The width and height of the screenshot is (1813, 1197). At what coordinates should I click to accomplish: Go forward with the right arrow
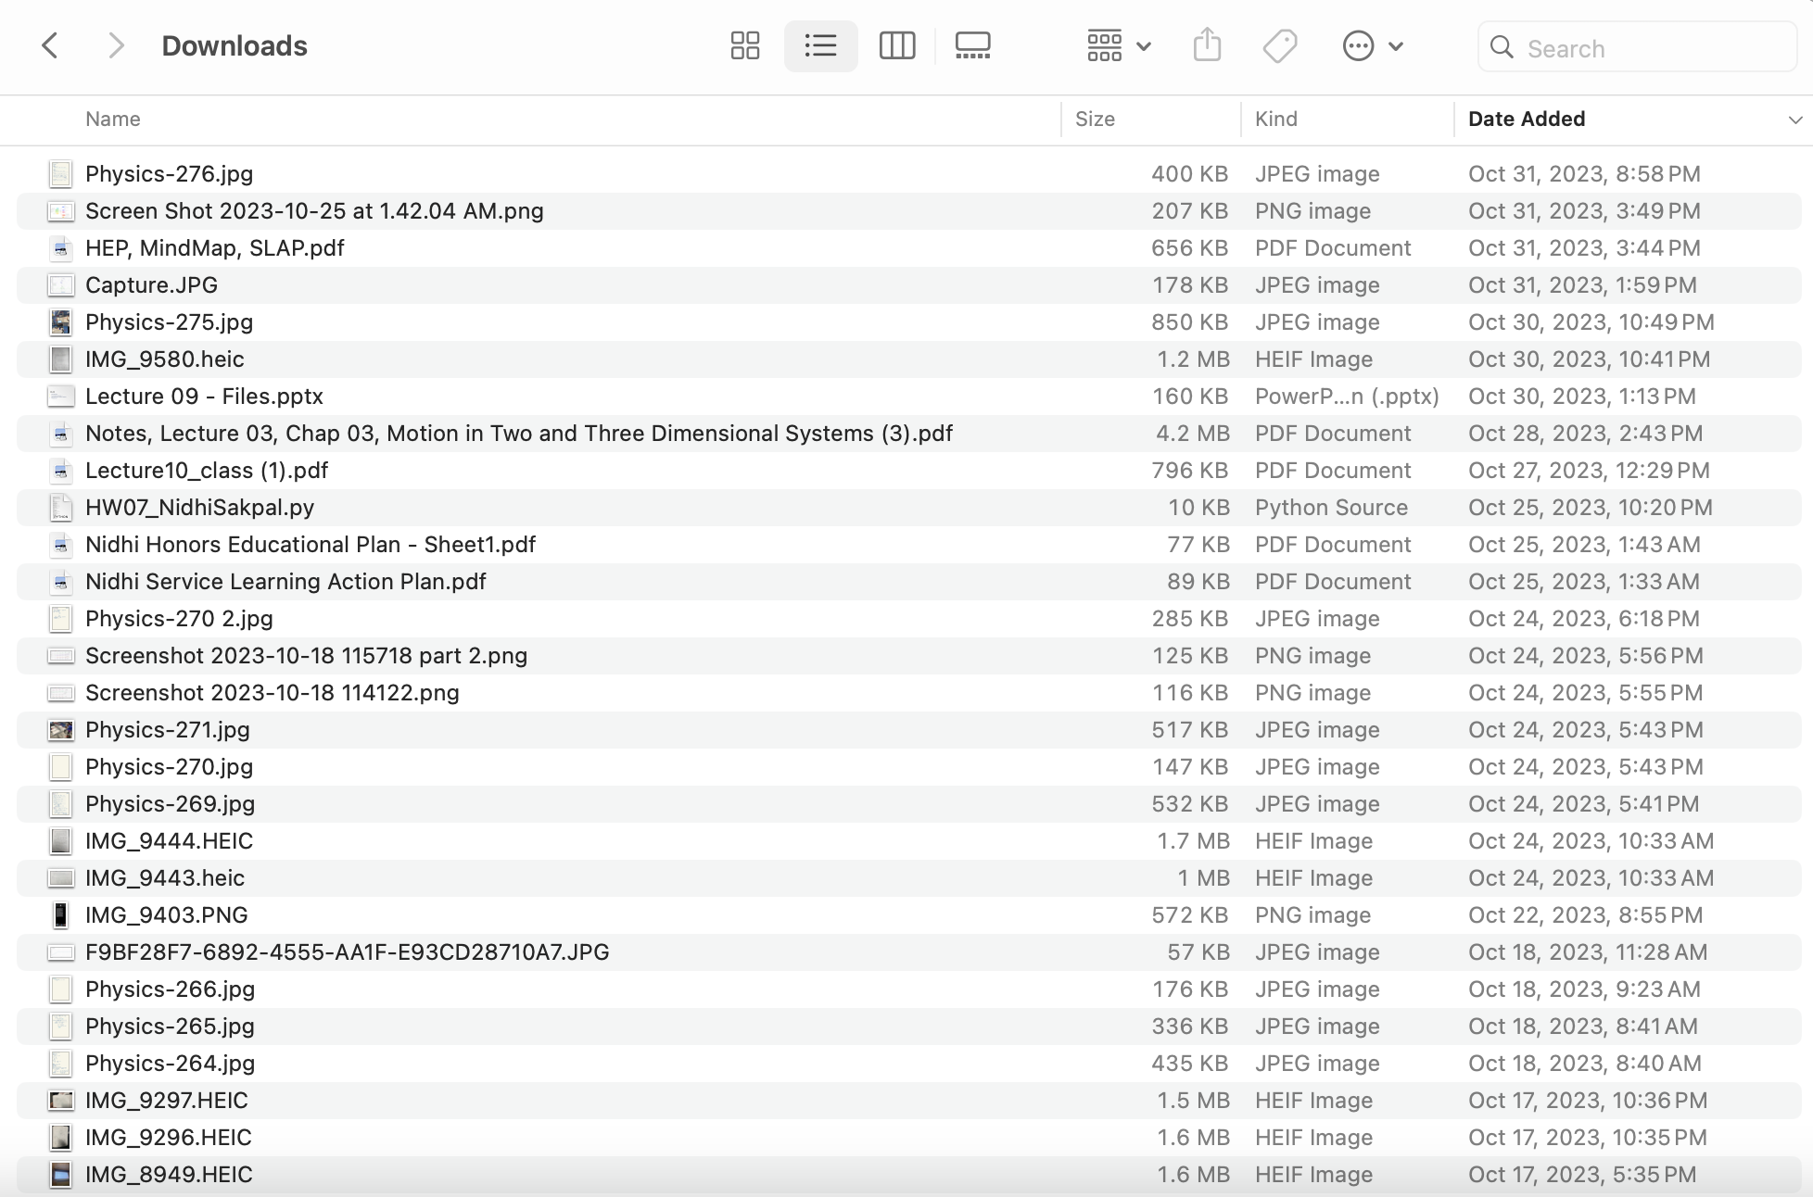coord(115,45)
